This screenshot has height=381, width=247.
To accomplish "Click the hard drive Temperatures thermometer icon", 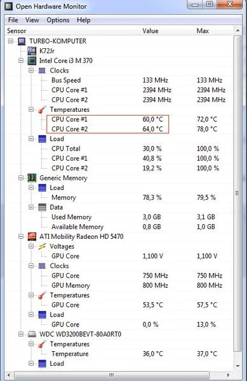I will pyautogui.click(x=42, y=344).
